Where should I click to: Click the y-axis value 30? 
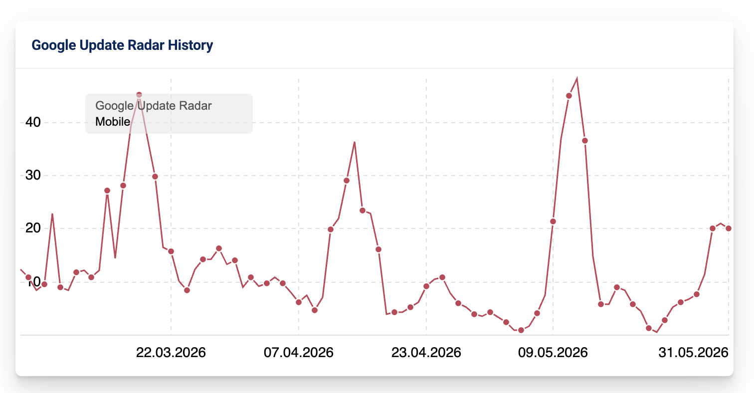[x=33, y=176]
